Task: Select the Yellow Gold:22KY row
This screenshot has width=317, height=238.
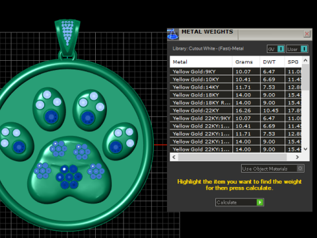Action: [236, 110]
